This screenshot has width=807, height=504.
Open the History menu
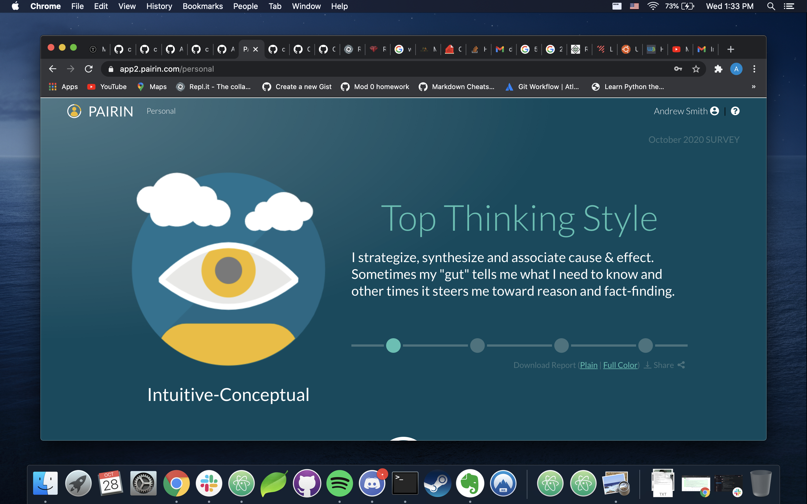159,6
